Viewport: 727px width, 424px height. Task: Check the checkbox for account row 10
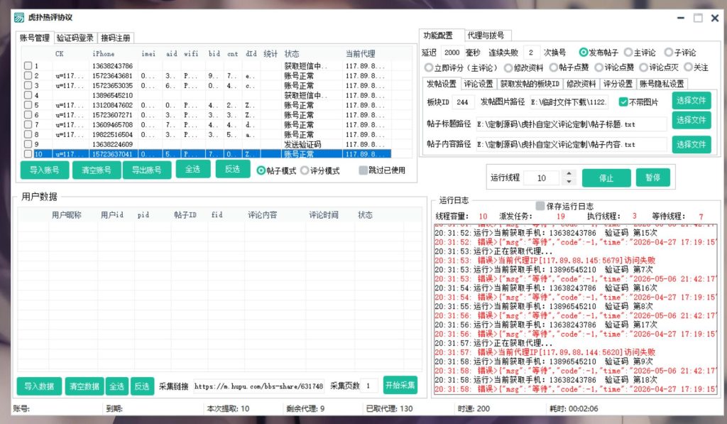pos(28,154)
